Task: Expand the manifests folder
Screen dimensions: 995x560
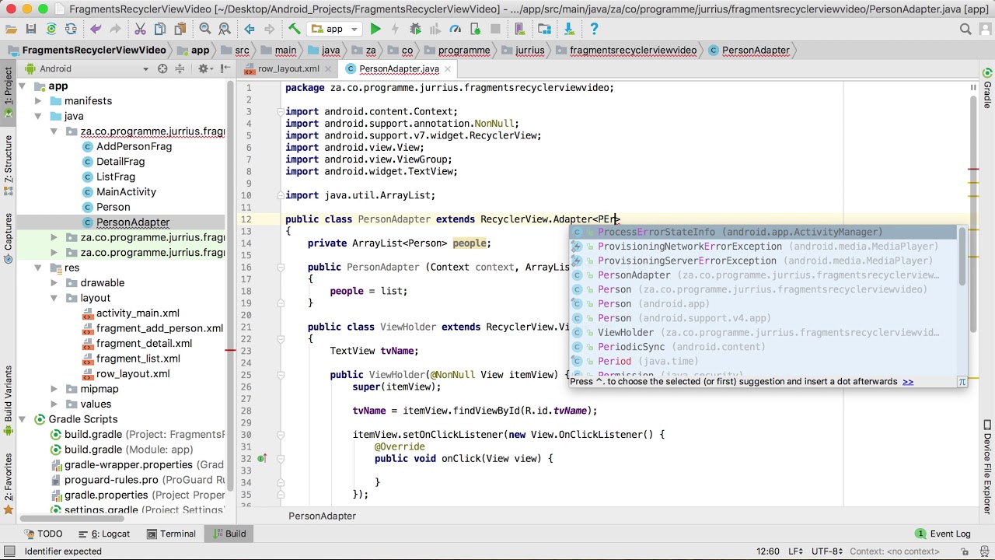Action: coord(38,101)
